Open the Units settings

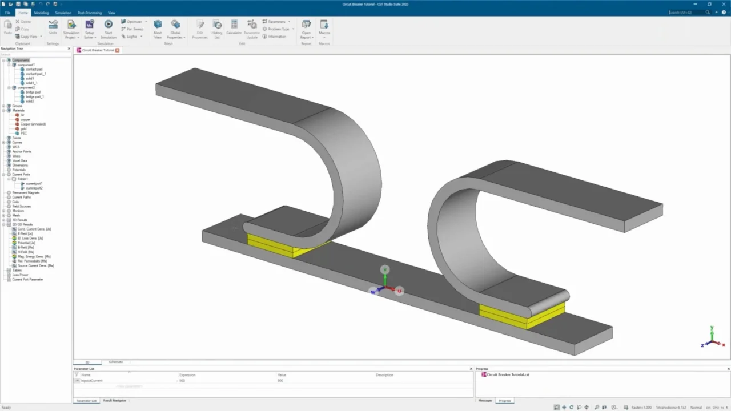pyautogui.click(x=53, y=25)
